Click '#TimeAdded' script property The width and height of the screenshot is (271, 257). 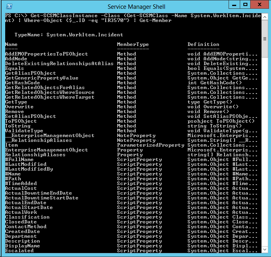click(21, 183)
